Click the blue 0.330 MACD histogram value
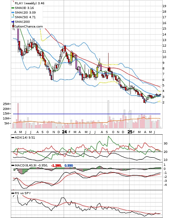 69,166
